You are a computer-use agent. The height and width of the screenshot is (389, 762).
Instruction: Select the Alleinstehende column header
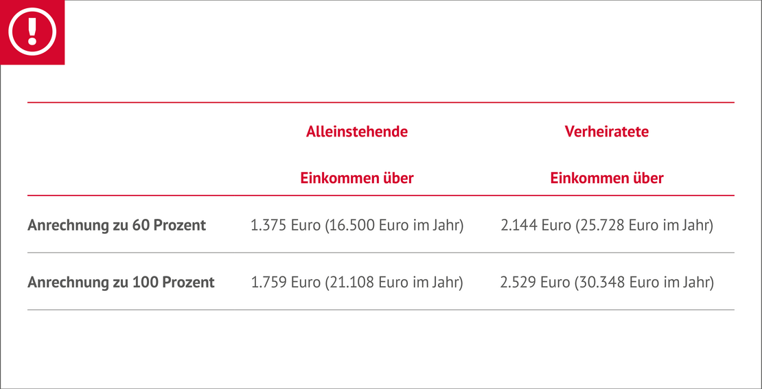click(x=356, y=132)
